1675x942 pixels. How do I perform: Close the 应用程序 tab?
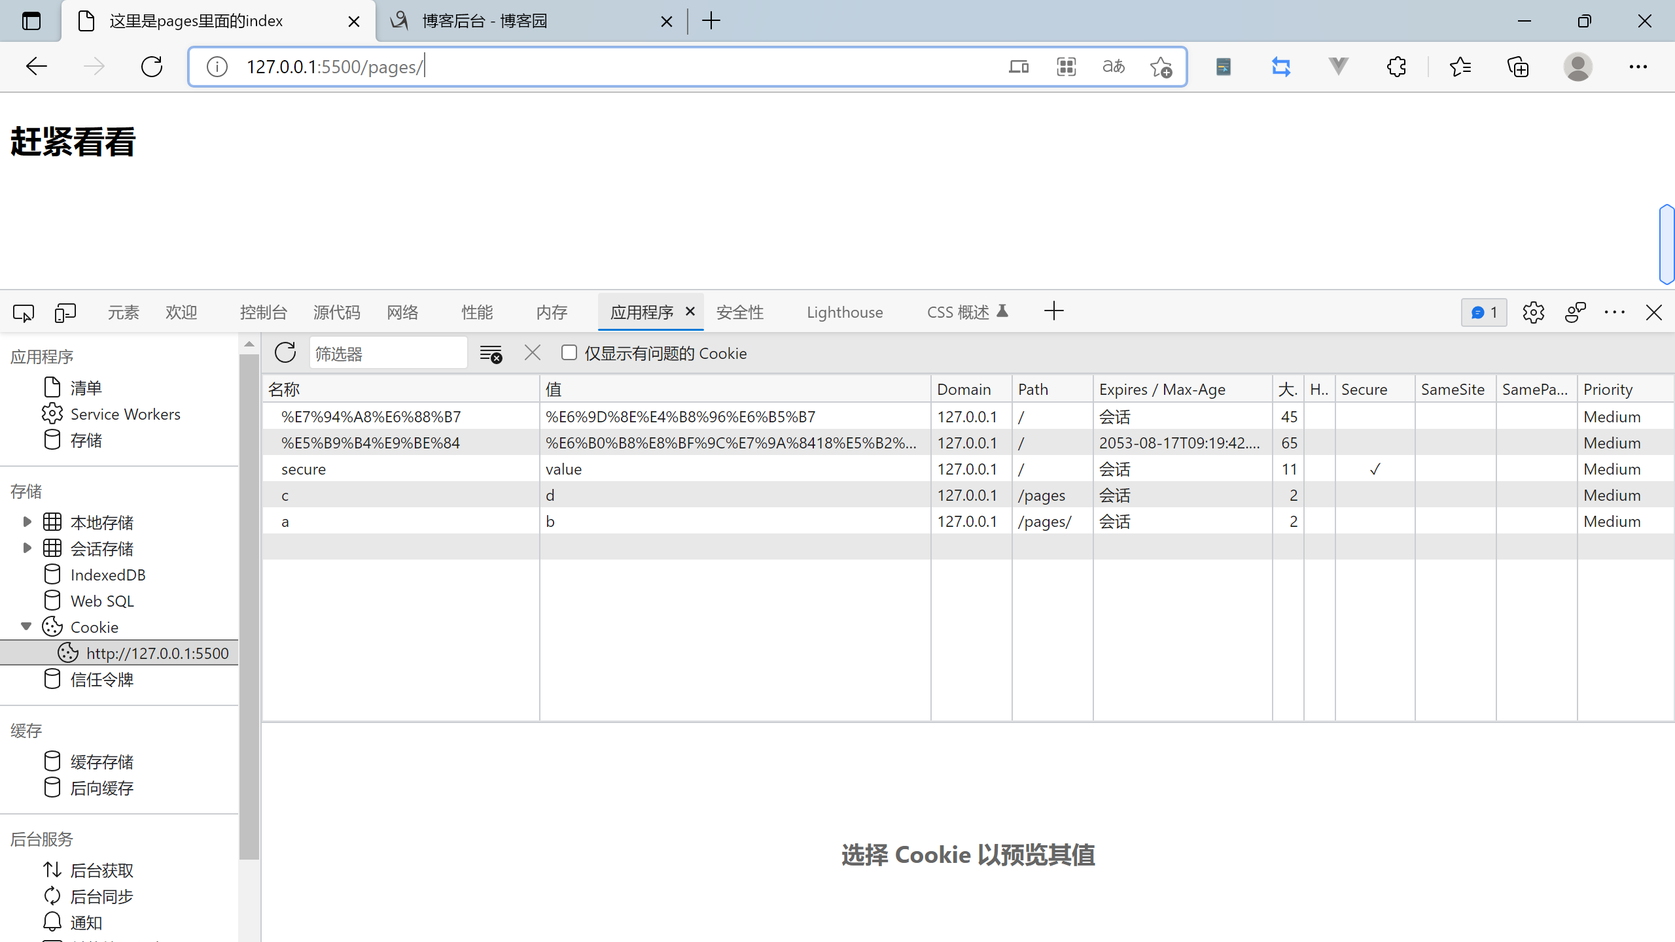pyautogui.click(x=690, y=311)
